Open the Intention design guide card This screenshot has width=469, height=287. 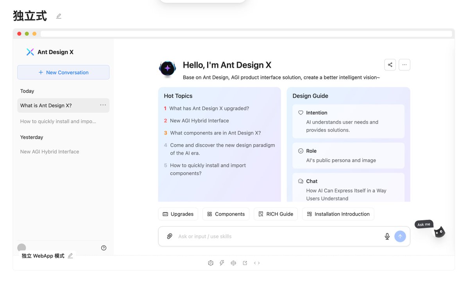[x=349, y=121]
